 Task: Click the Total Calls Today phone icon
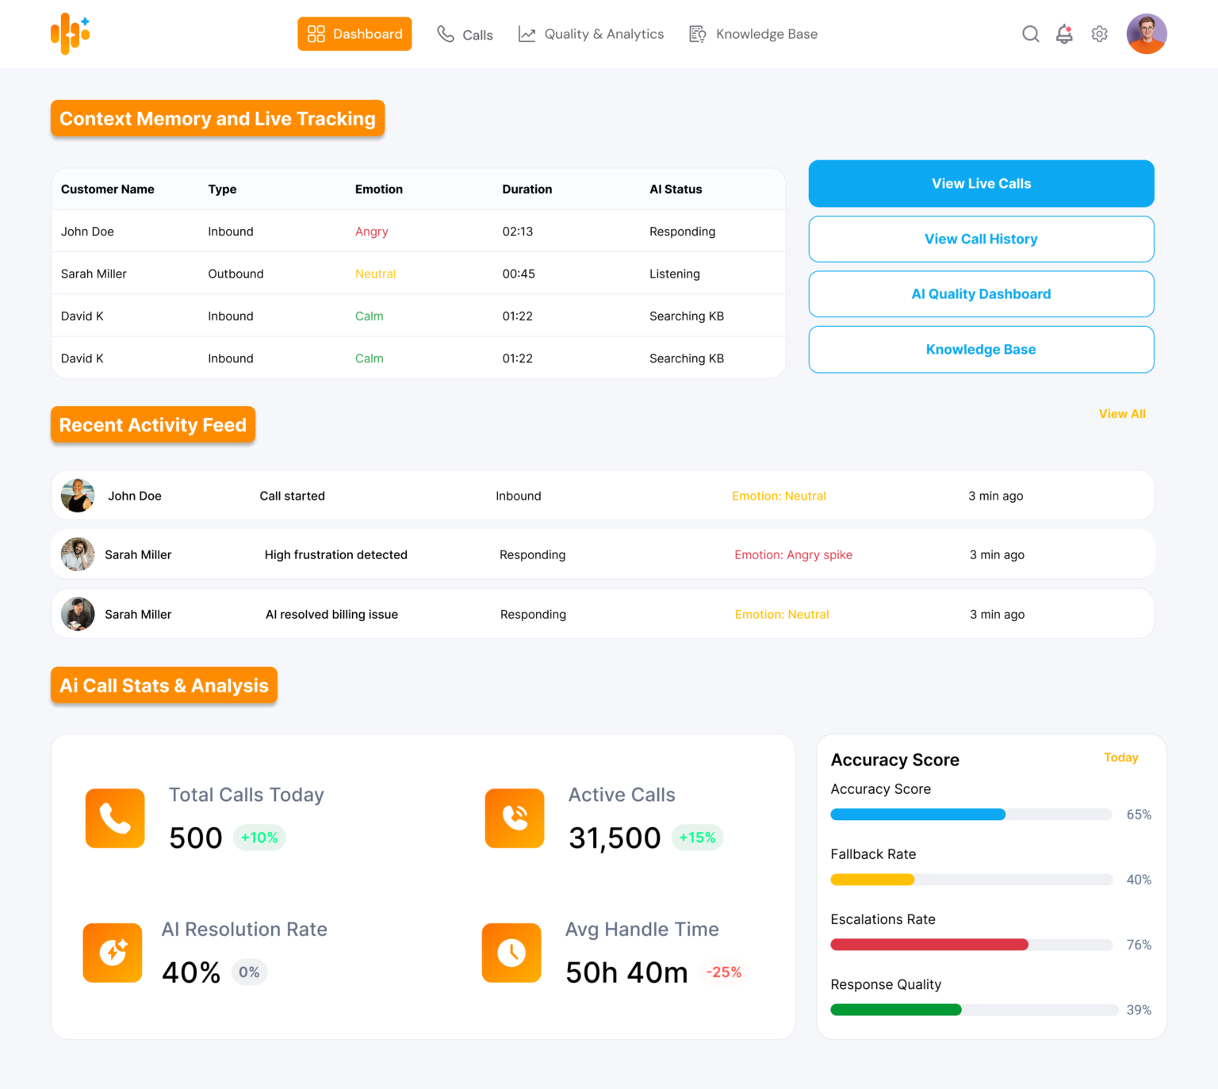click(x=115, y=818)
